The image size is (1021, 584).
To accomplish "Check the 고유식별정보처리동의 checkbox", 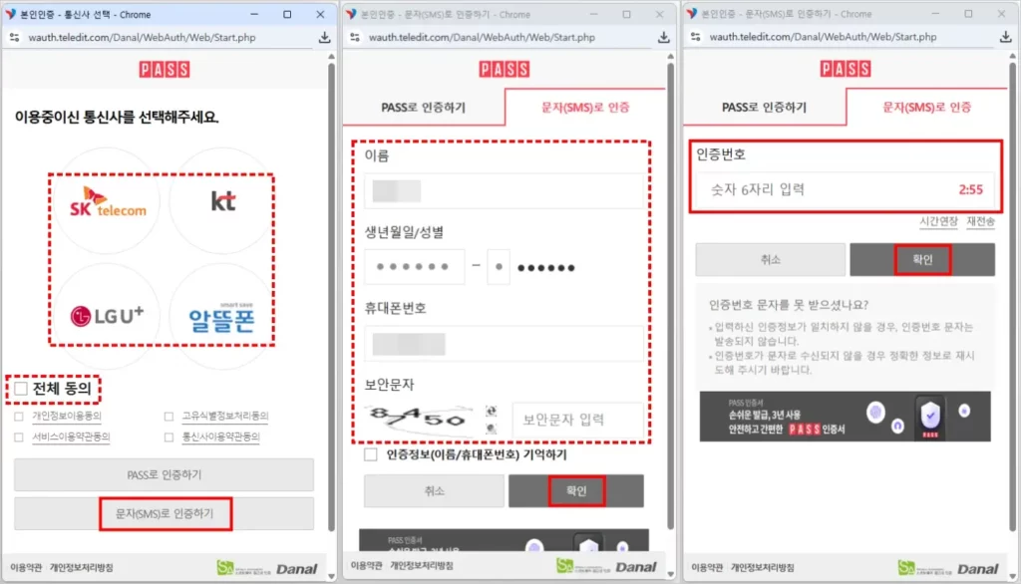I will [x=169, y=416].
